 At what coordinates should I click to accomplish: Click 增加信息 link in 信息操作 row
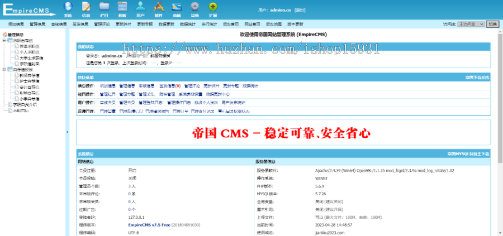108,86
